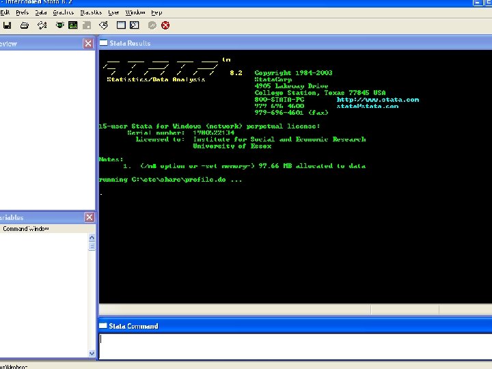The image size is (492, 369).
Task: Open the Graphics menu
Action: click(64, 12)
